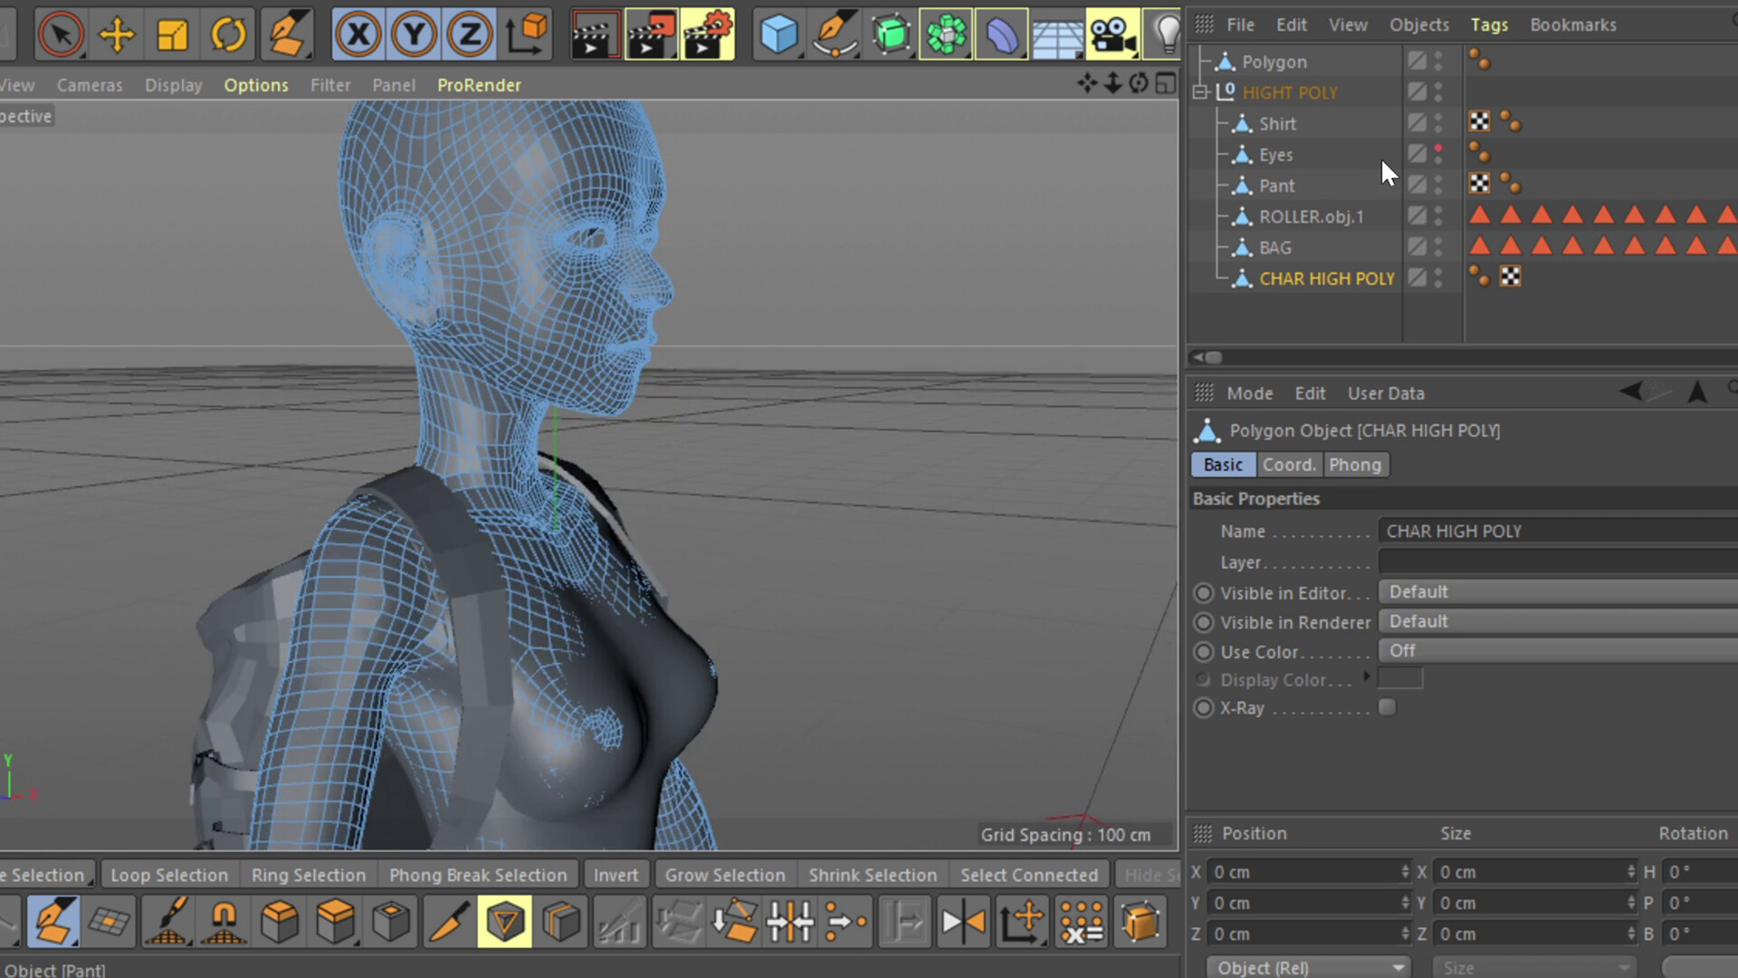Collapse the HIGHT POLY group
This screenshot has width=1738, height=978.
(1201, 92)
